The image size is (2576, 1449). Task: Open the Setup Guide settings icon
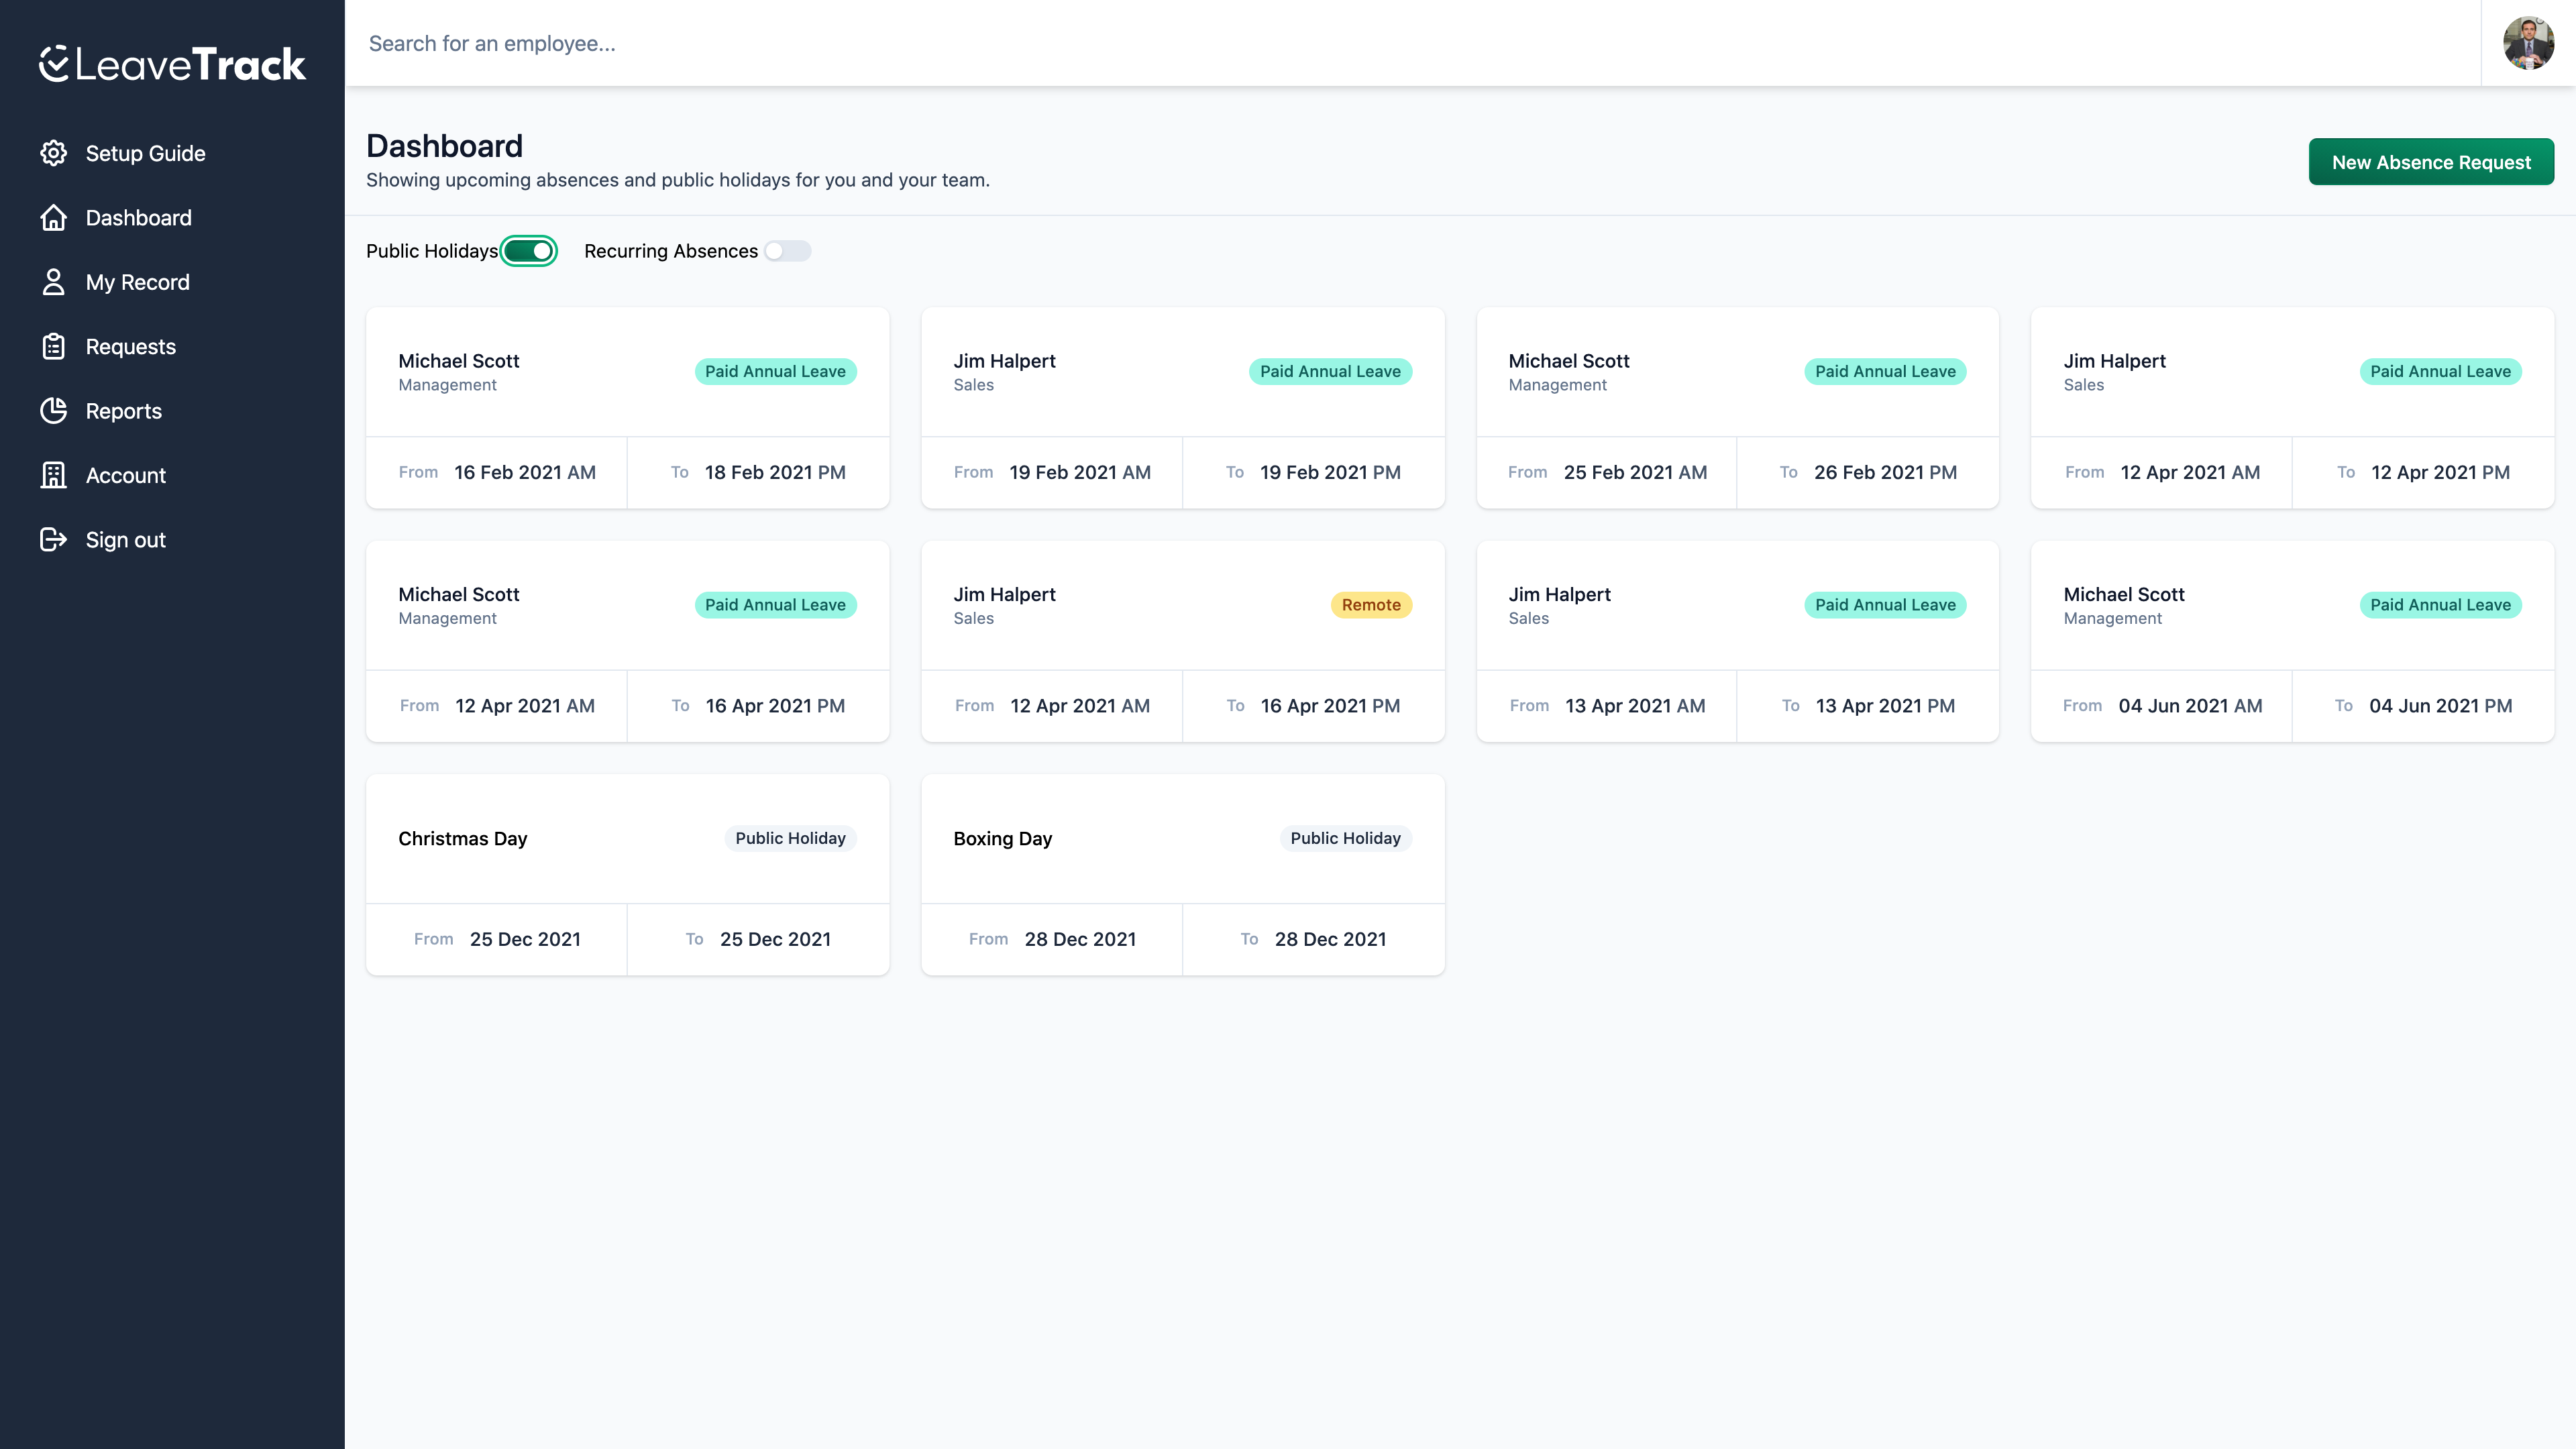(53, 152)
